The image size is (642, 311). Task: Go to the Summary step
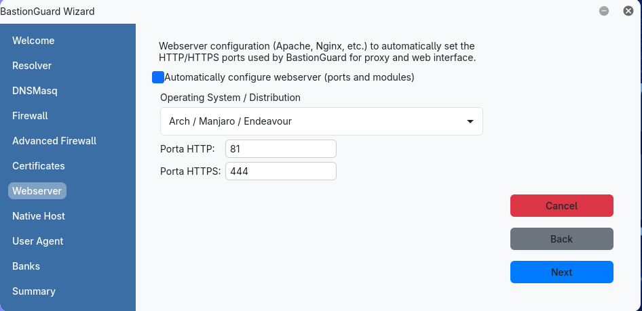(33, 291)
